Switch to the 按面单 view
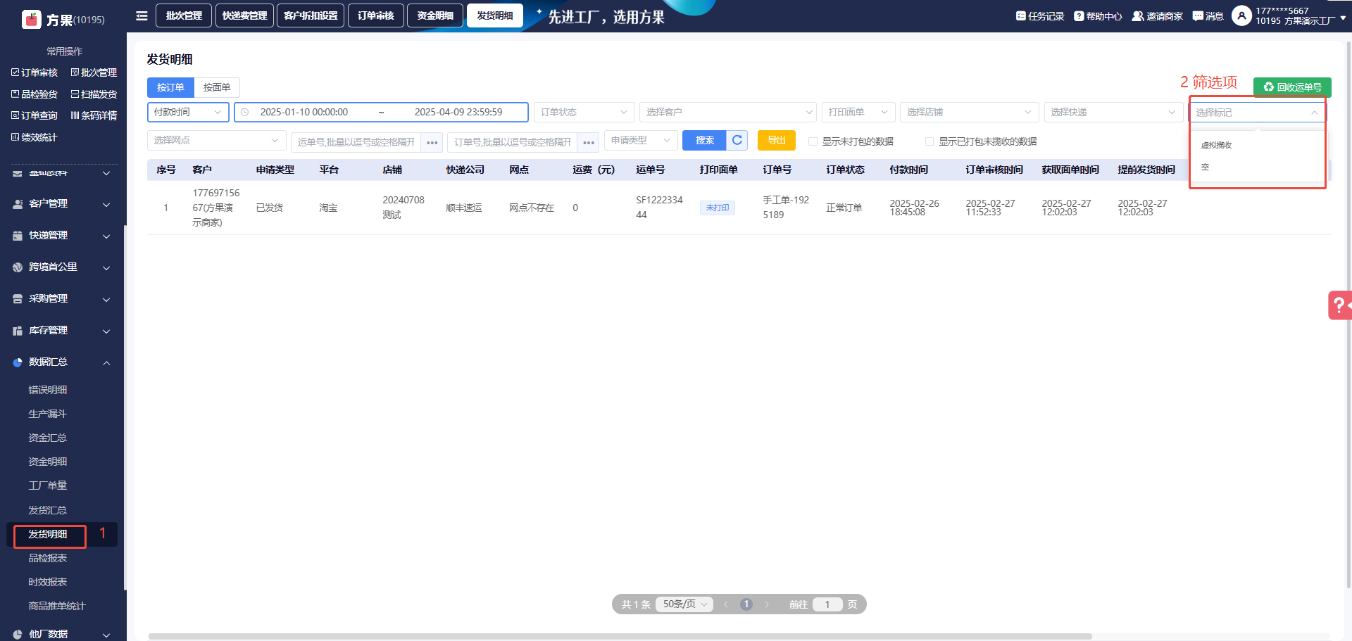 [x=217, y=87]
